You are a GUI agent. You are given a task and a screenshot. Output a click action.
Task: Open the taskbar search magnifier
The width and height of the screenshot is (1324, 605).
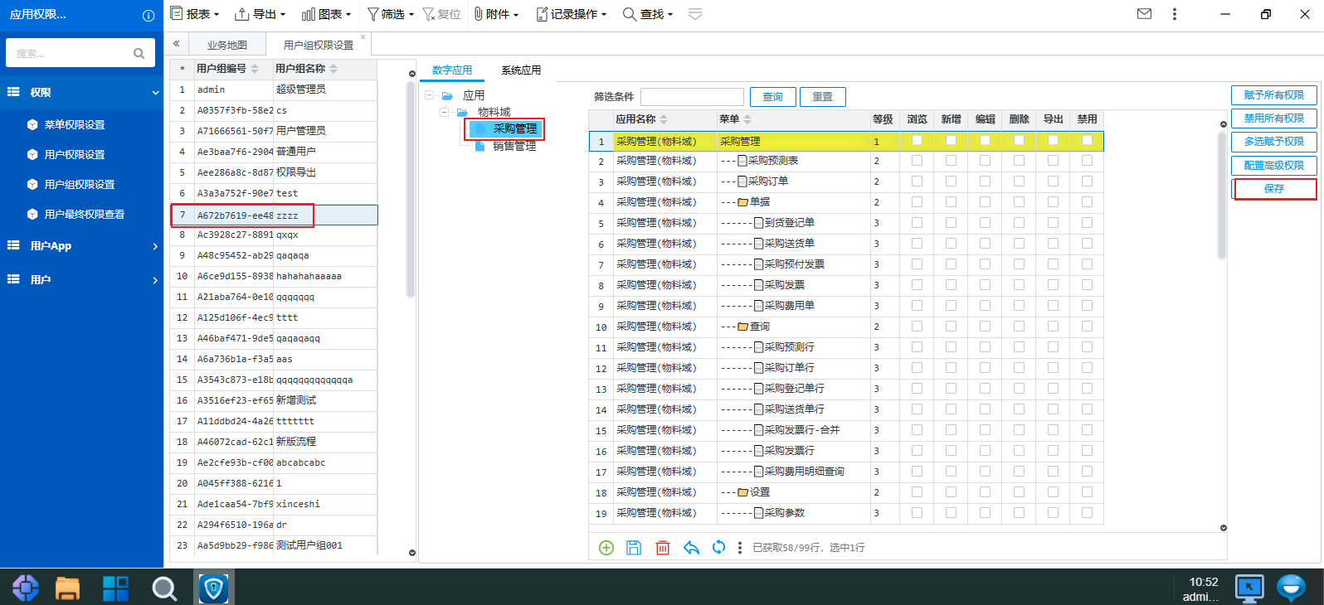164,588
